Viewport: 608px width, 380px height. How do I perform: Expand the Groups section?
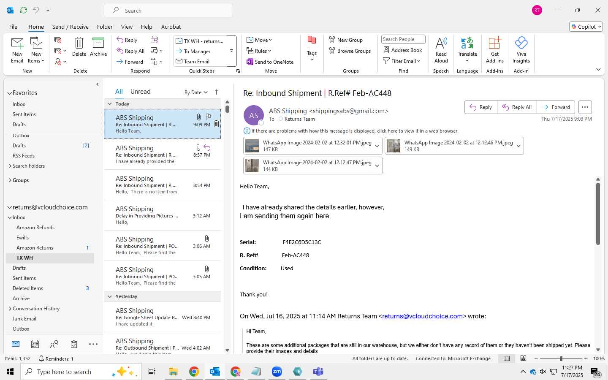pyautogui.click(x=10, y=180)
